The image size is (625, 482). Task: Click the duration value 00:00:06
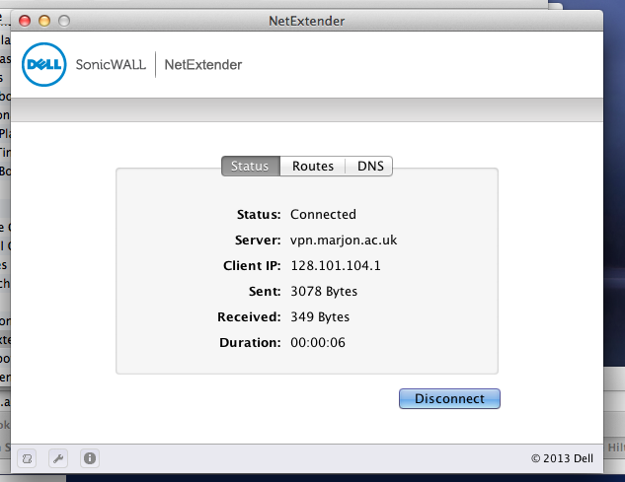coord(318,343)
